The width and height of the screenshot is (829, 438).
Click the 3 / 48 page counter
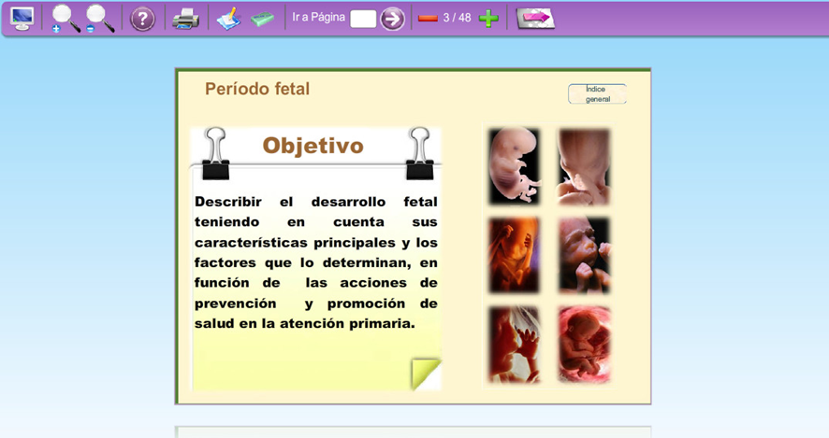[x=458, y=18]
